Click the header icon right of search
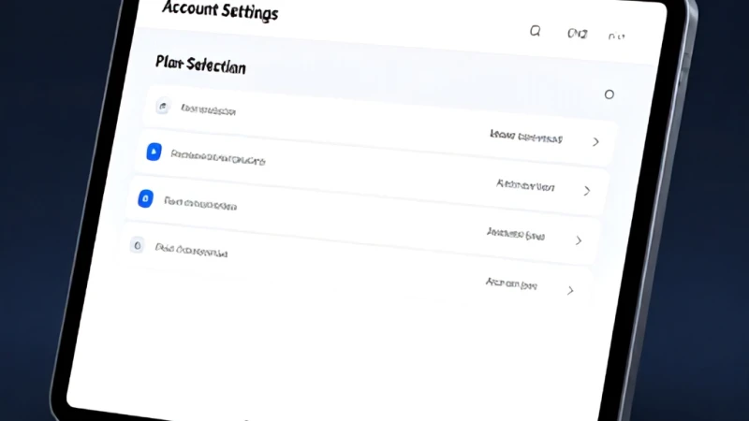 pos(577,34)
